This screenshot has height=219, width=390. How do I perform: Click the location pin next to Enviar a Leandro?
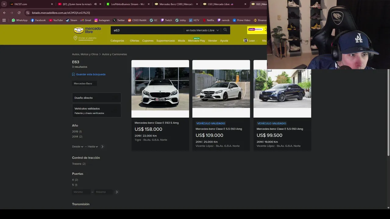75,38
